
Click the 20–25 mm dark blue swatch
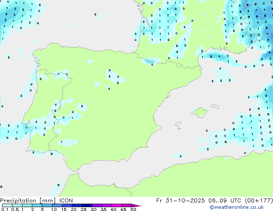[x=77, y=205]
